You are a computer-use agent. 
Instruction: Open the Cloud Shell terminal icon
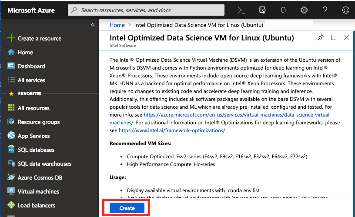pyautogui.click(x=241, y=10)
